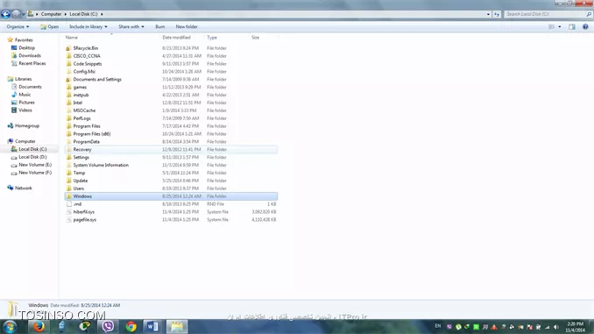Viewport: 594px width, 334px height.
Task: Switch to Word on the taskbar
Action: 152,326
